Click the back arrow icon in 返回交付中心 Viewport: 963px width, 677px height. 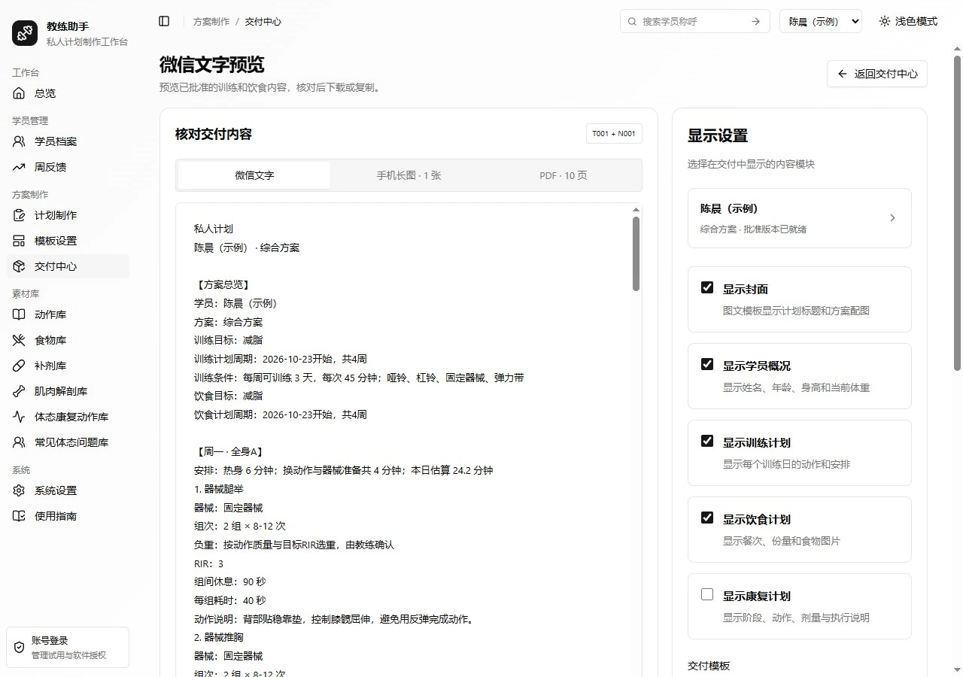[843, 74]
